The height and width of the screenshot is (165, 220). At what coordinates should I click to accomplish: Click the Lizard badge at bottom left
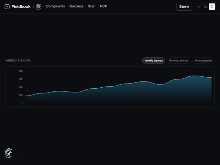(x=8, y=153)
